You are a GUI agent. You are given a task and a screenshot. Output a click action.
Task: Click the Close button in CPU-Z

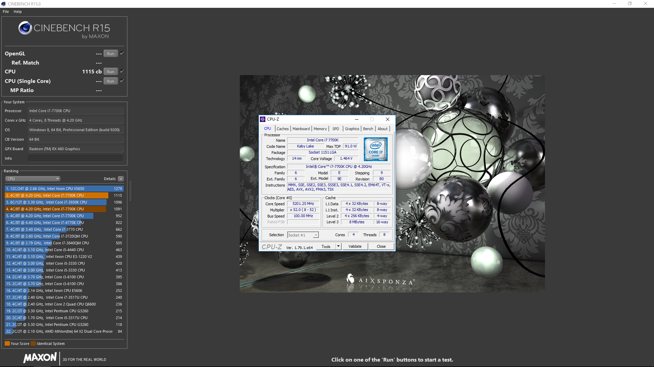click(x=381, y=246)
